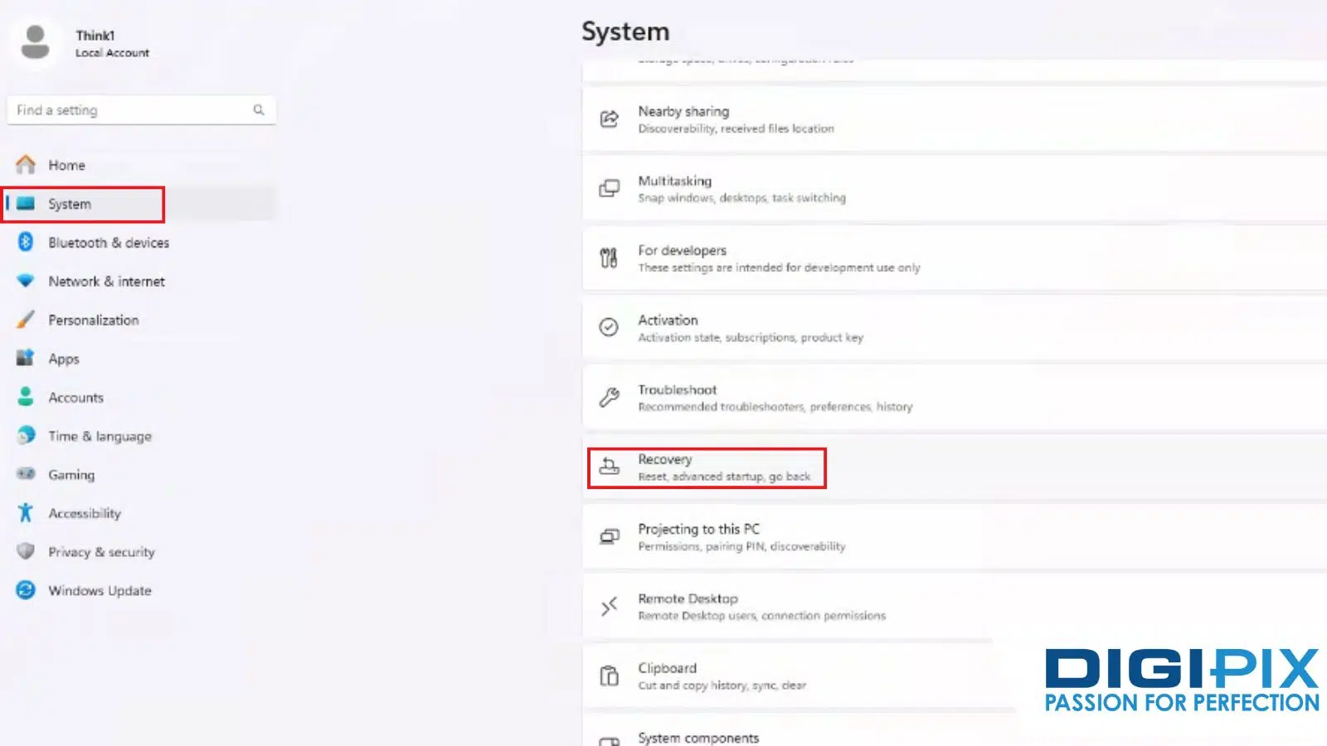Viewport: 1327px width, 746px height.
Task: Open the Recovery settings entry
Action: click(722, 467)
